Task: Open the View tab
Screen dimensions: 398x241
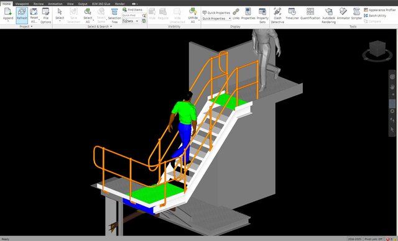Action: (70, 4)
